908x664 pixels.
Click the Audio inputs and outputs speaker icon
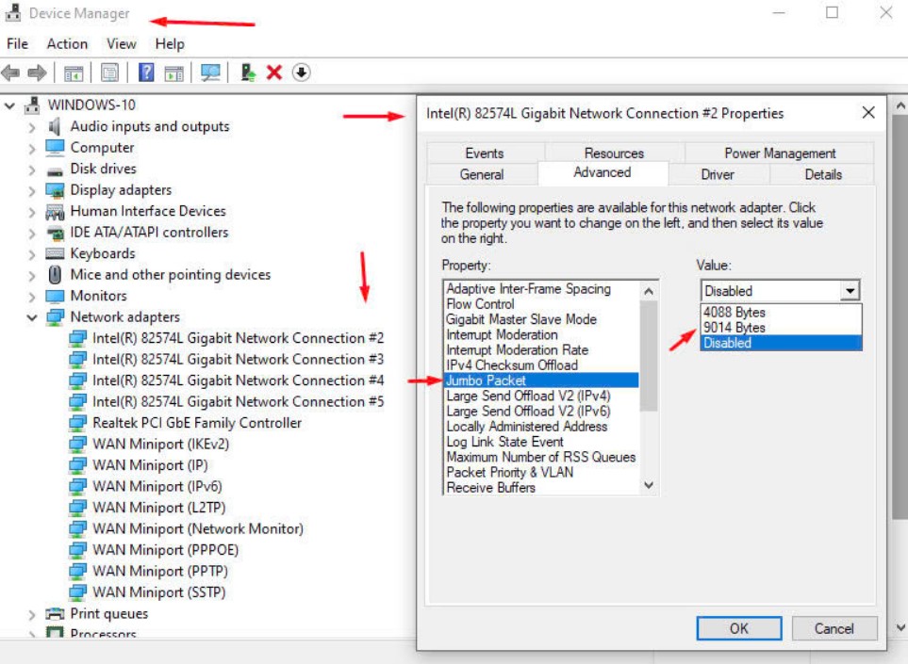(55, 126)
